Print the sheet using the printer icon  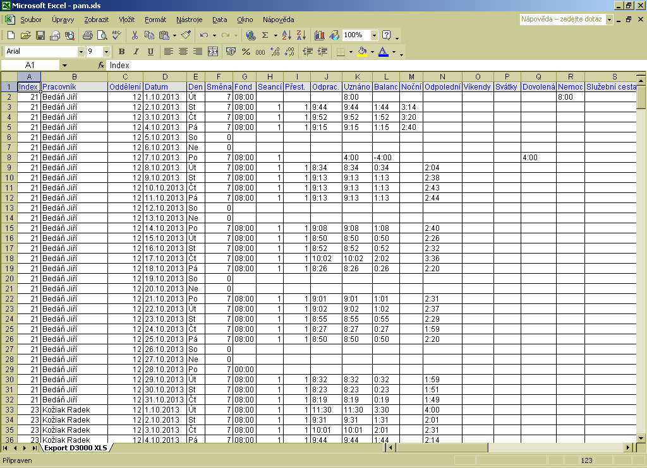click(x=87, y=35)
